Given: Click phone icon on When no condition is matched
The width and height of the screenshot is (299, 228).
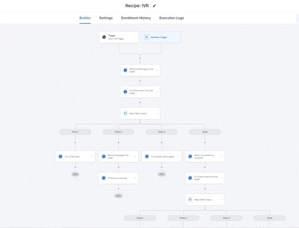Looking at the screenshot, I should (x=190, y=157).
